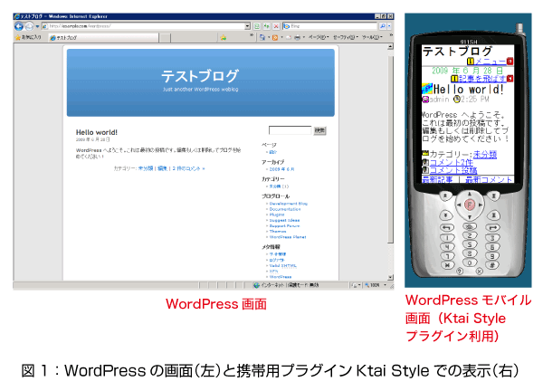Click the red Stop loading icon
This screenshot has width=543, height=391.
pos(276,26)
